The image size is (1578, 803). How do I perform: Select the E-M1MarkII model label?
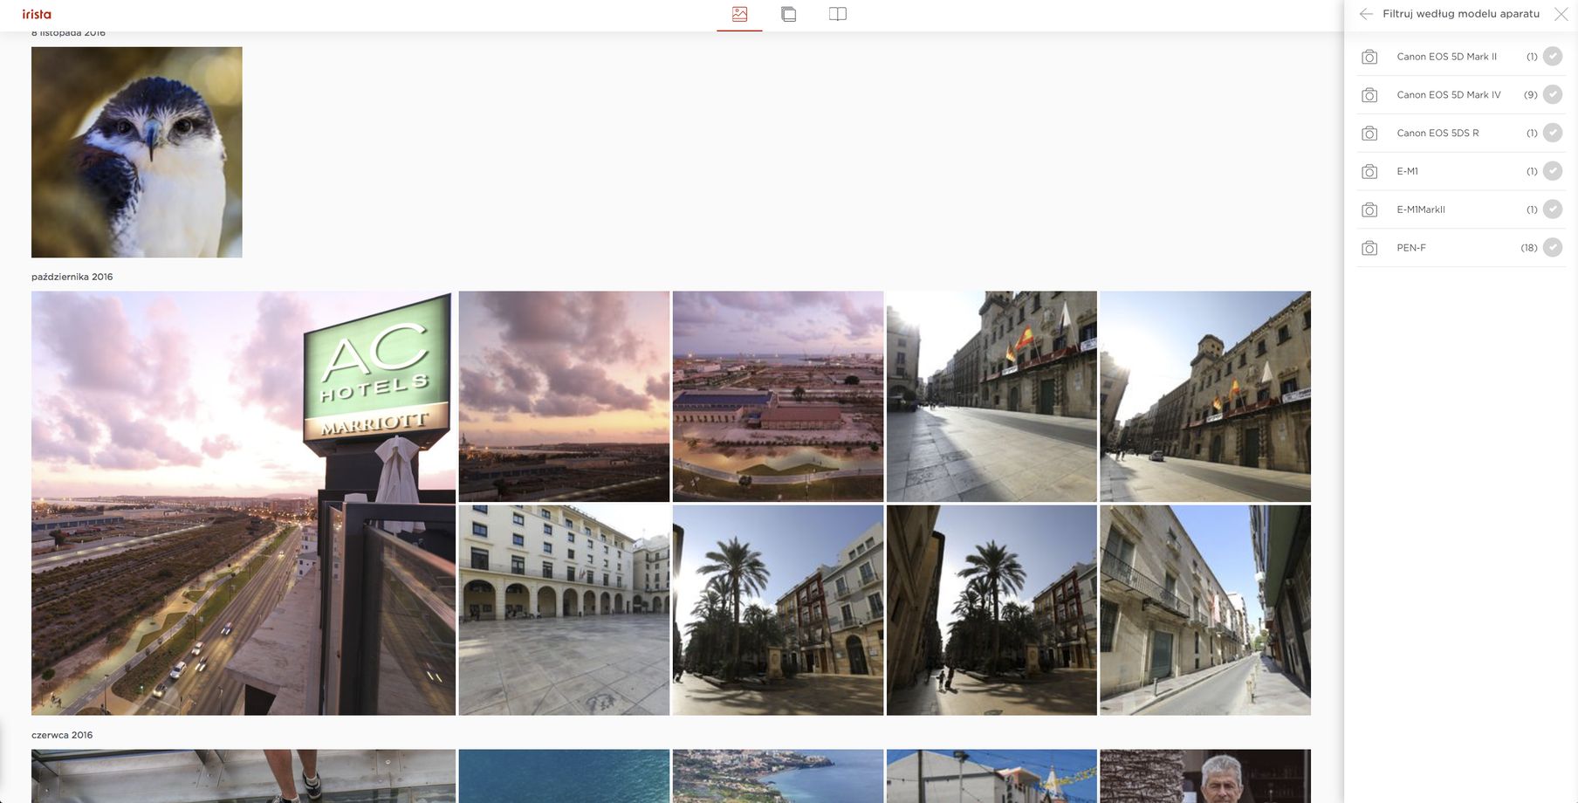[1420, 210]
